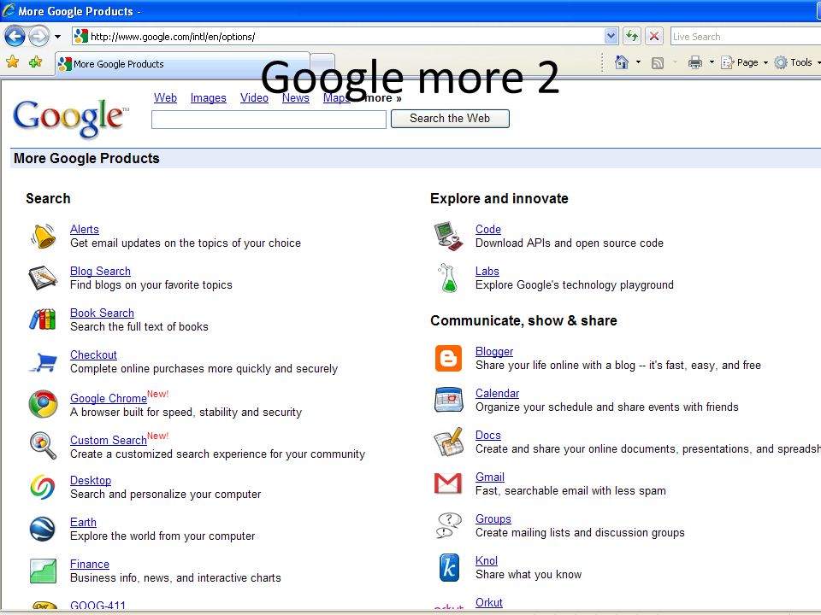Screen dimensions: 821x615
Task: Select the More Google Products tab
Action: pyautogui.click(x=182, y=64)
